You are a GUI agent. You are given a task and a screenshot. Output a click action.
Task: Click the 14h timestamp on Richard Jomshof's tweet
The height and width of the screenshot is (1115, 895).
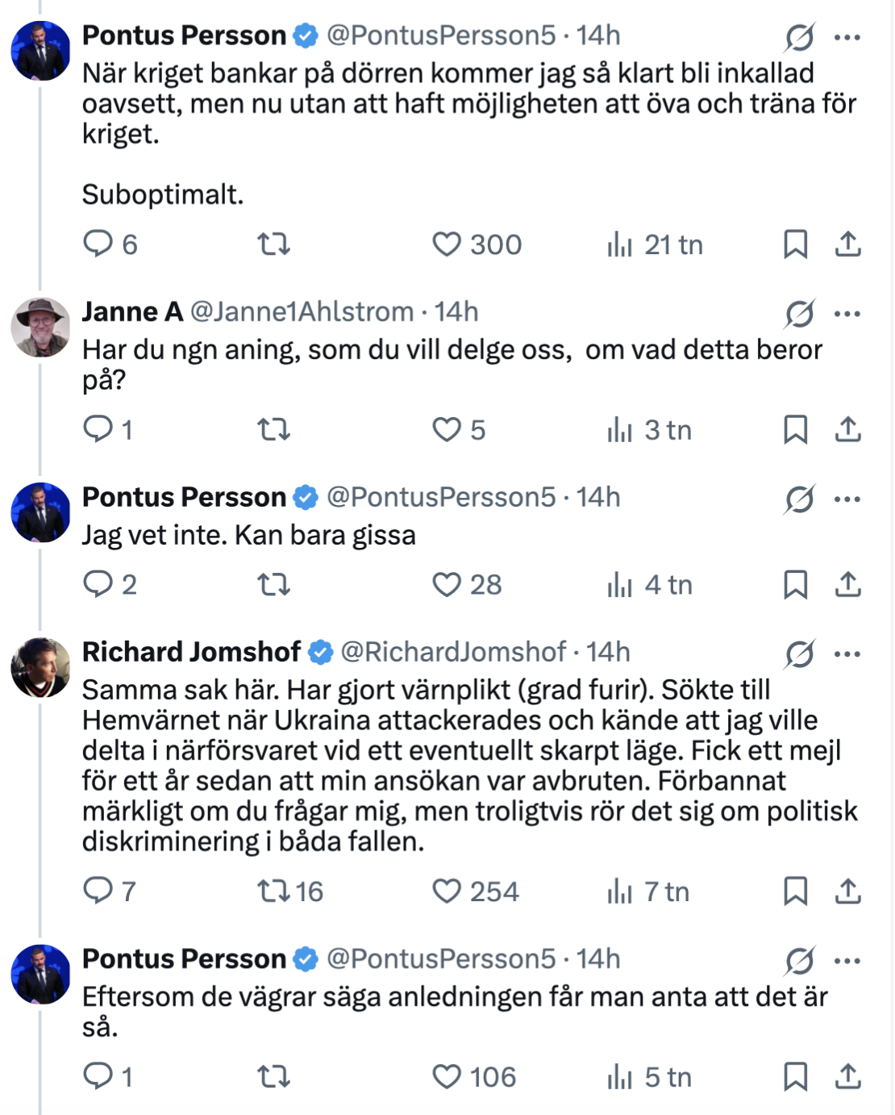pyautogui.click(x=608, y=652)
